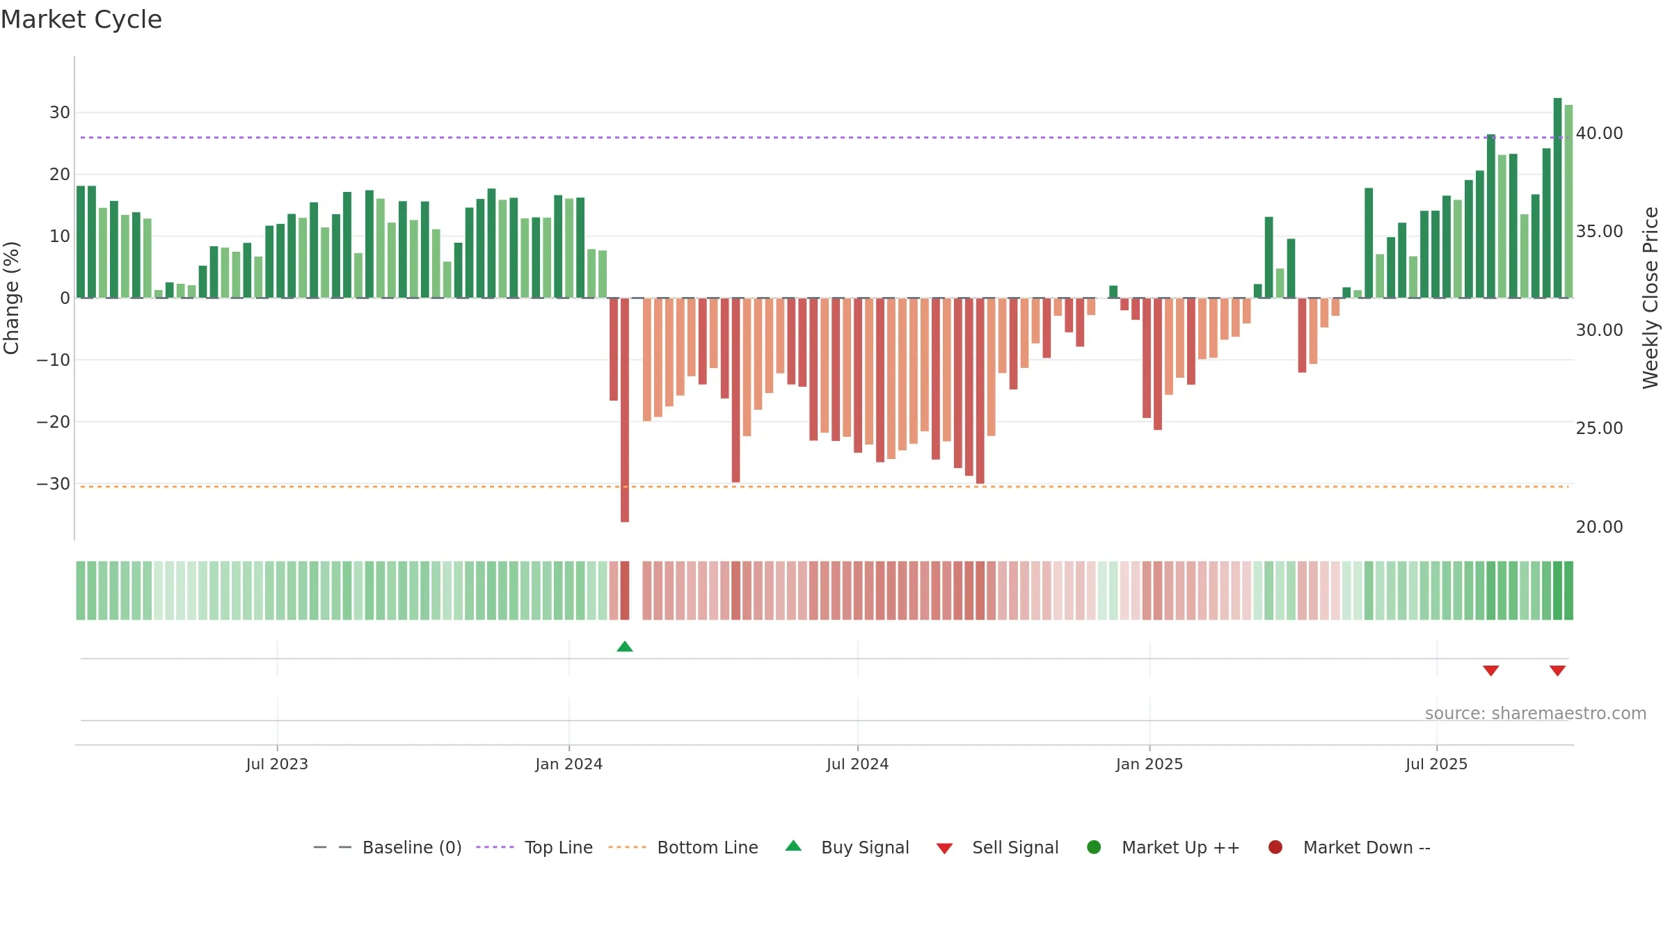Screen dimensions: 1670x939
Task: Click the 20.00 price axis label
Action: pos(1599,527)
